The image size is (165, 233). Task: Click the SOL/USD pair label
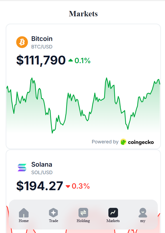click(42, 173)
